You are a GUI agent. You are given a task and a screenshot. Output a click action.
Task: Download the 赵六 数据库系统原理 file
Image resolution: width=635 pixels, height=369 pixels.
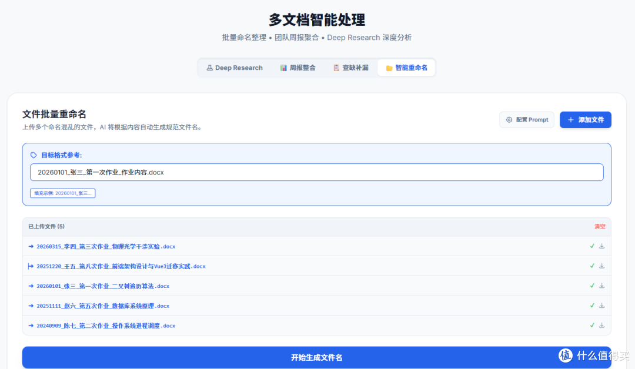click(602, 306)
